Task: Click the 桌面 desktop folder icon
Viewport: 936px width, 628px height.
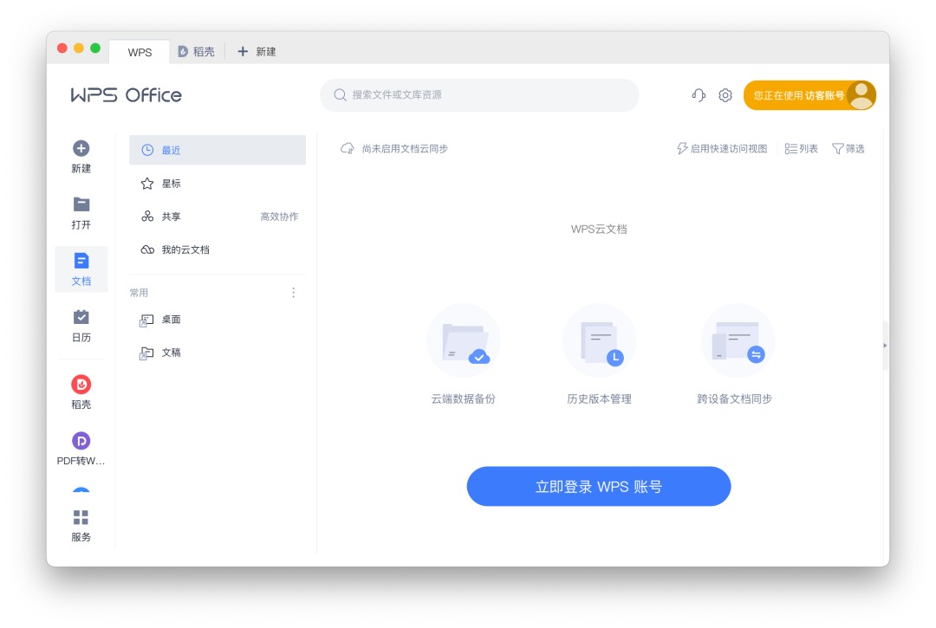Action: 146,320
